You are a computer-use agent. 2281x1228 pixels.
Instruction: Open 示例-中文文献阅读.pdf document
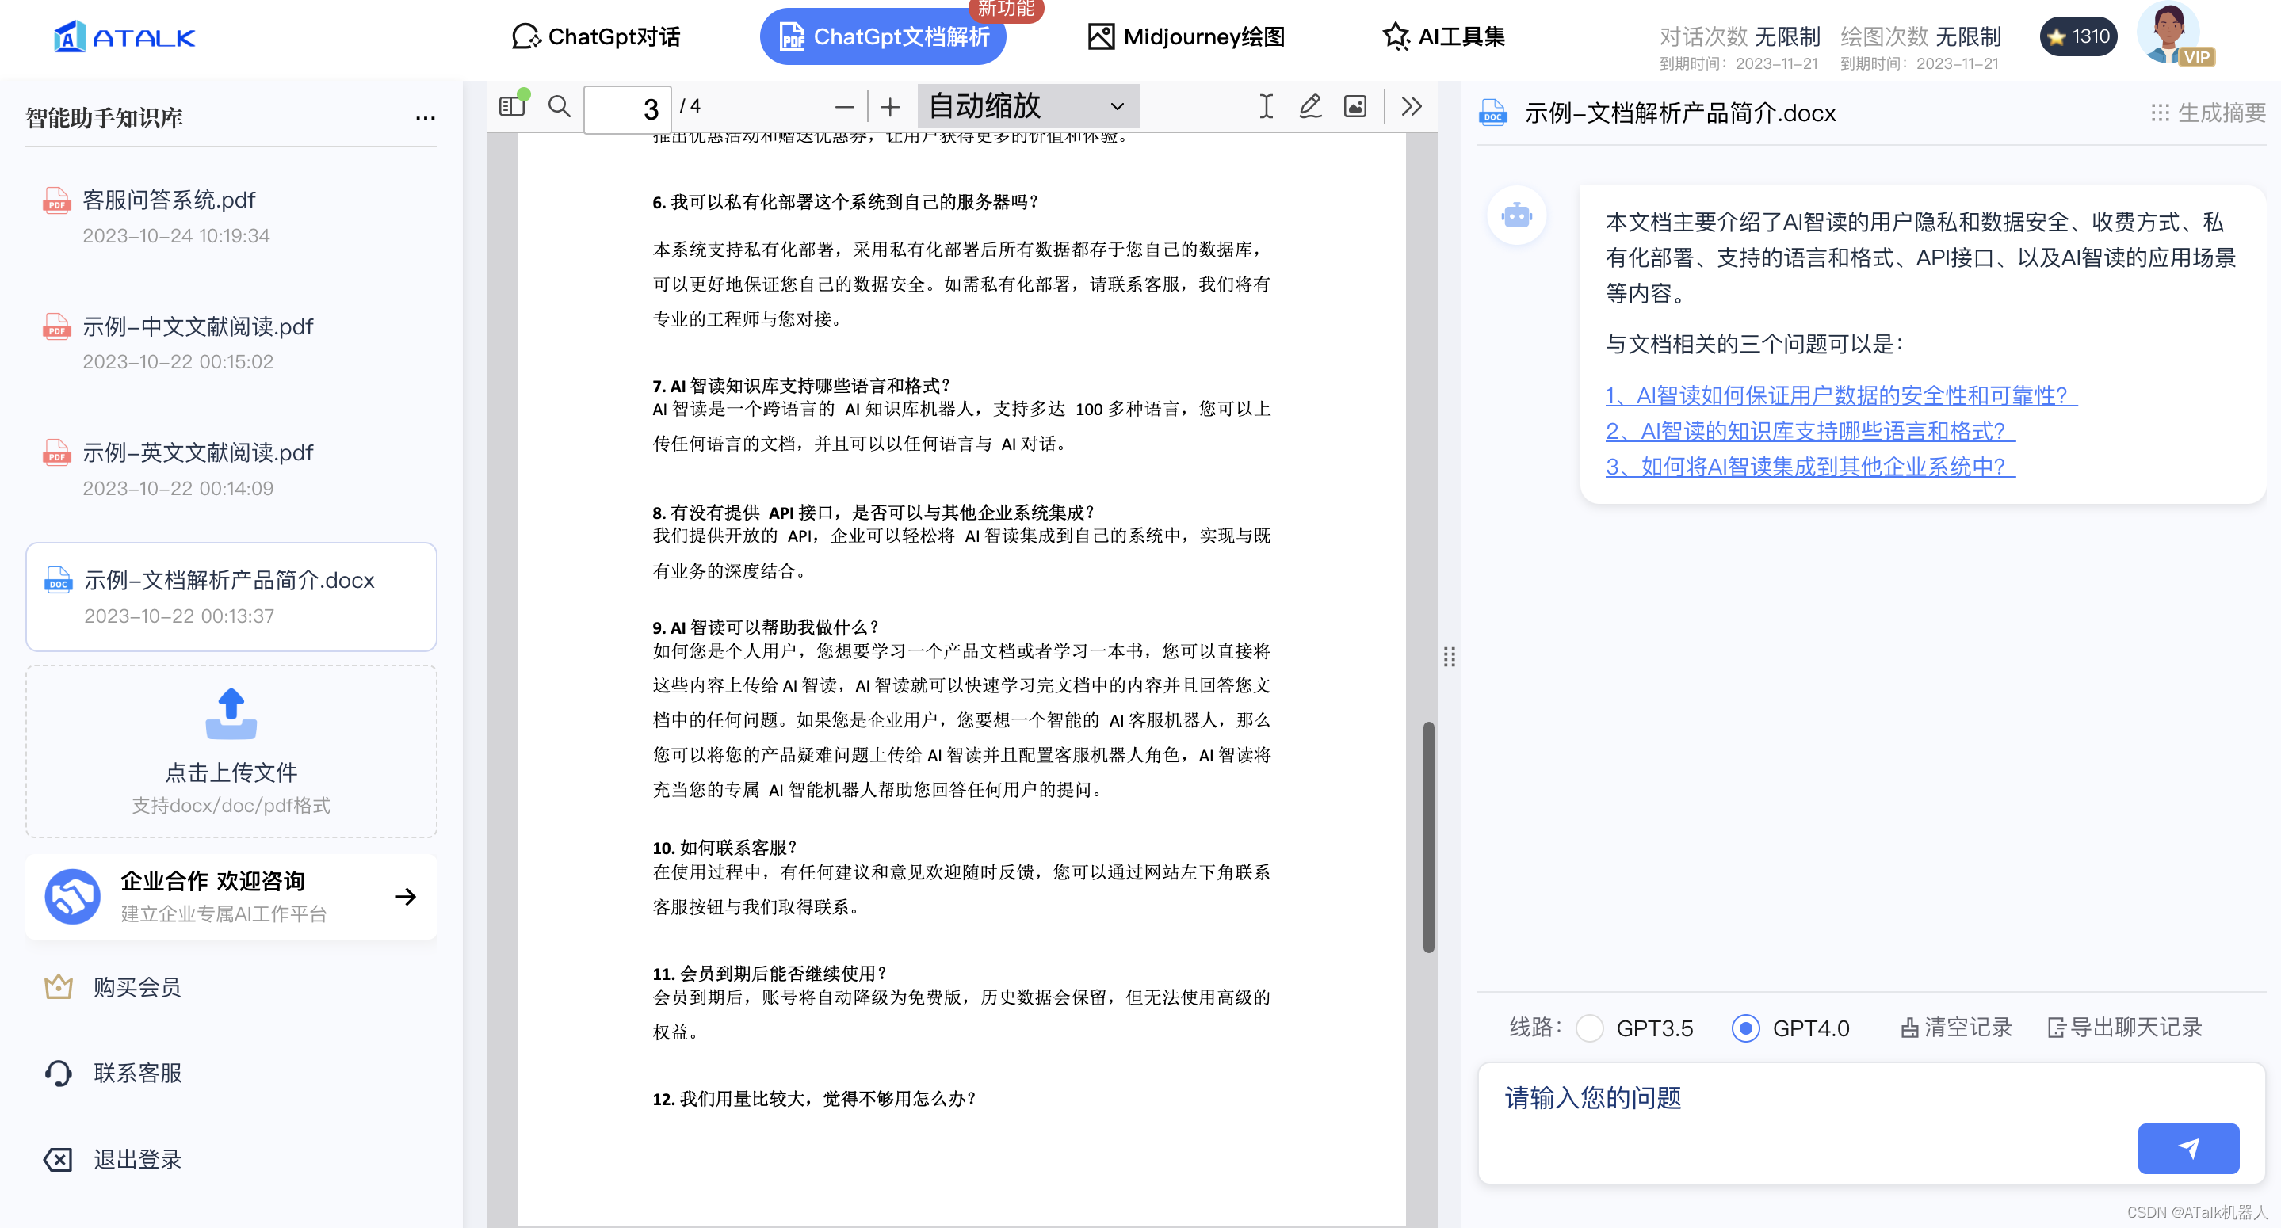[231, 342]
